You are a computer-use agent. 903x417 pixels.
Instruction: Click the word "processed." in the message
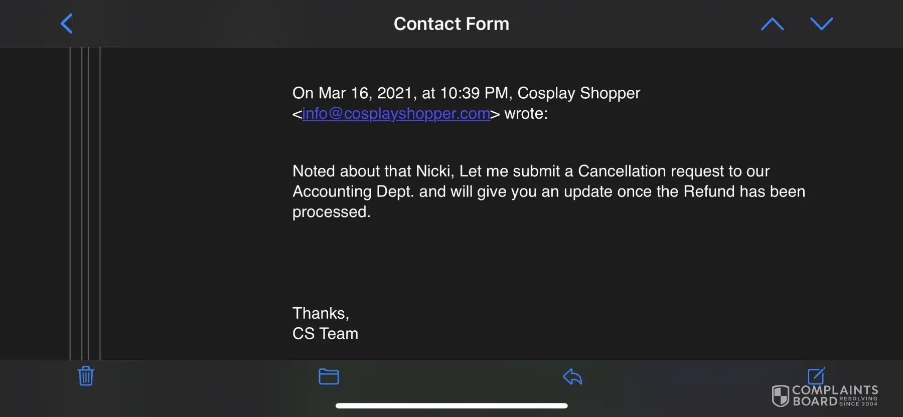coord(331,212)
